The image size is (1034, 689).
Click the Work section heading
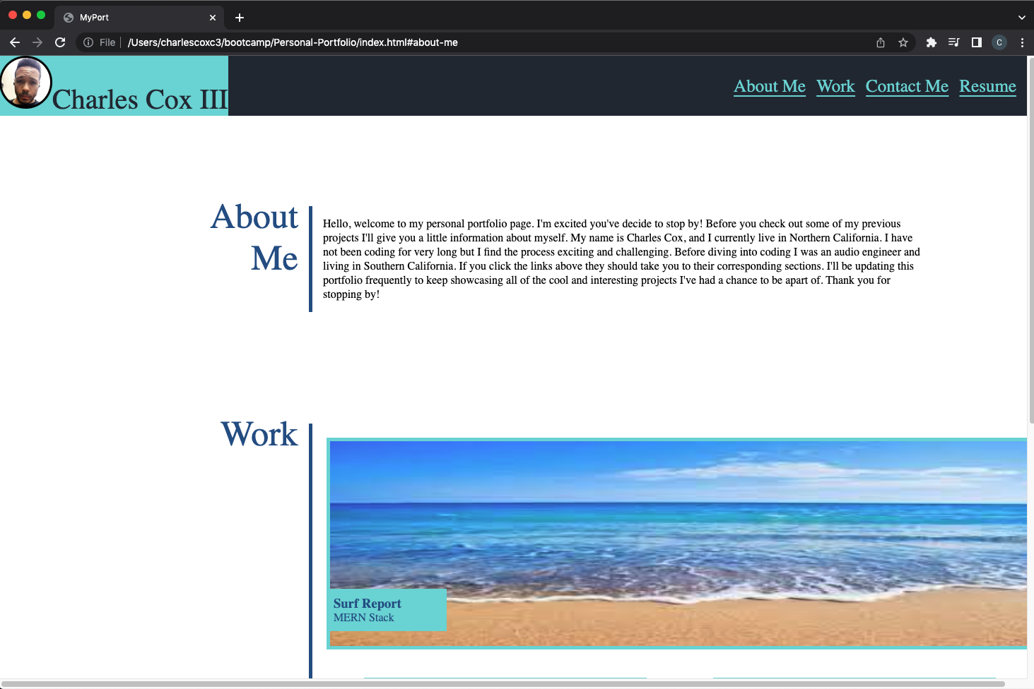pos(259,434)
